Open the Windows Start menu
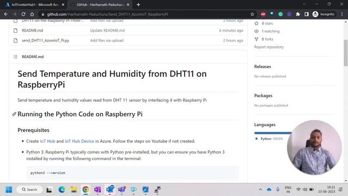348x196 pixels. point(9,190)
